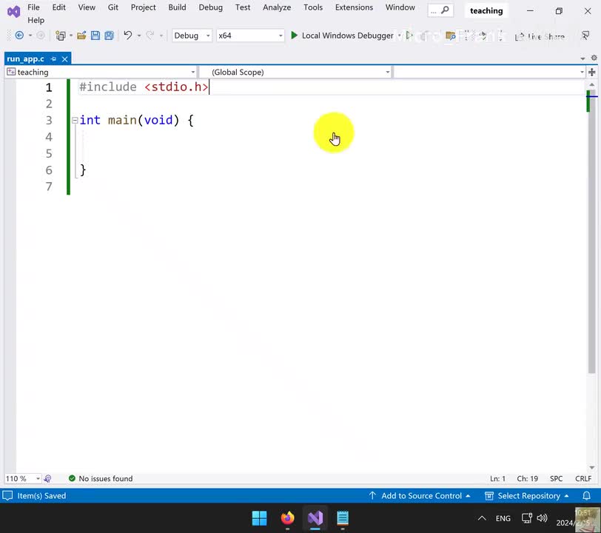
Task: Click the Find in Files folder-search icon
Action: point(450,36)
